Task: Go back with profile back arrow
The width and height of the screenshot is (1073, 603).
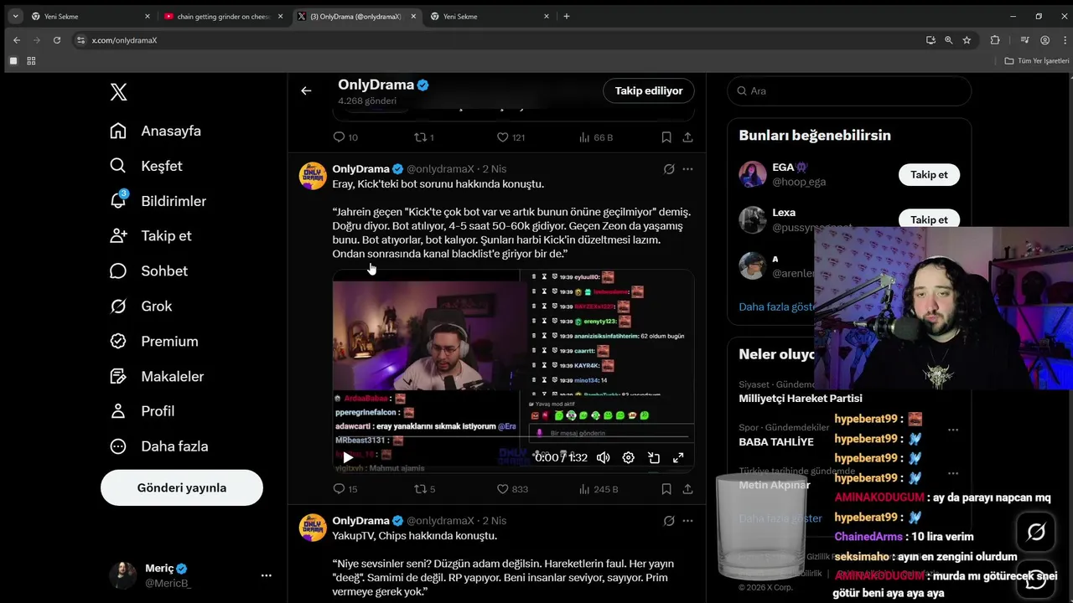Action: coord(306,90)
